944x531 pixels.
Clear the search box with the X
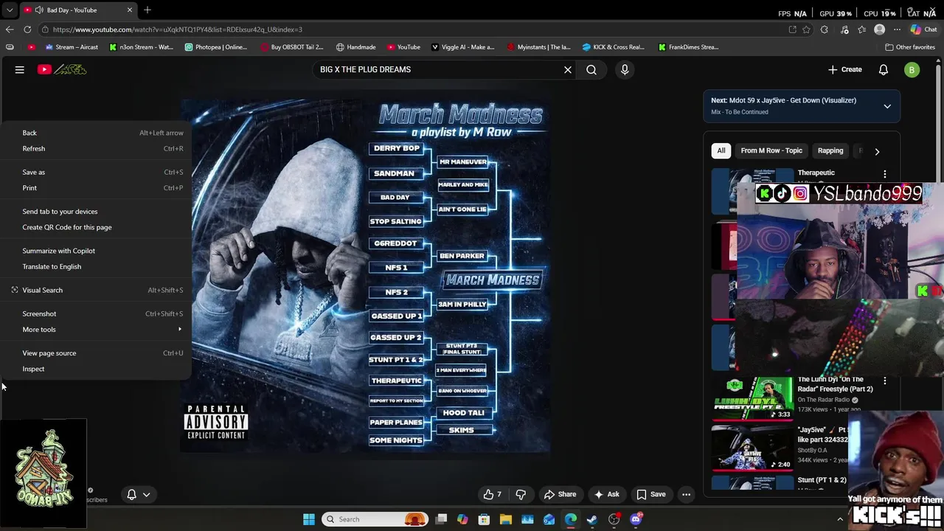click(x=568, y=69)
